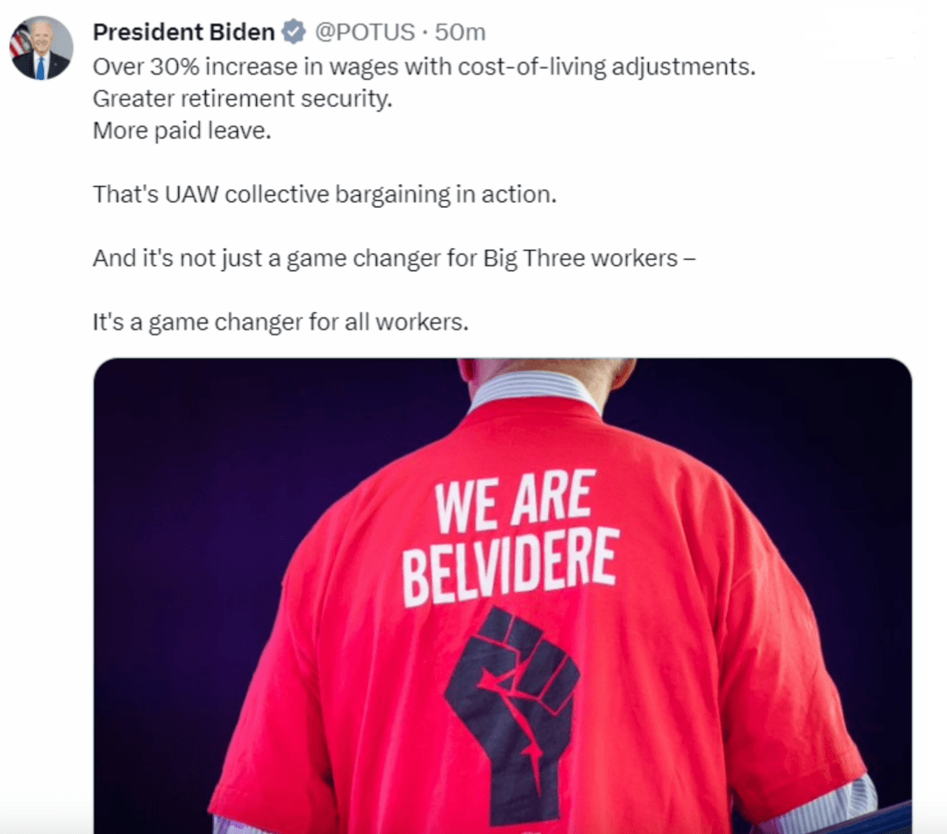Screen dimensions: 947x834
Task: Click the UAW collective bargaining sentence
Action: click(x=324, y=195)
